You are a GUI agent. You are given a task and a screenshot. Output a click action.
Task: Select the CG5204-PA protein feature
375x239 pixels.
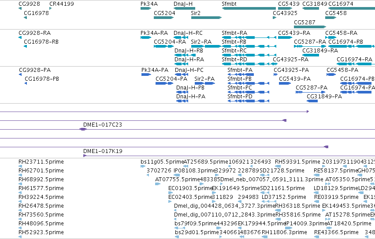click(x=164, y=83)
